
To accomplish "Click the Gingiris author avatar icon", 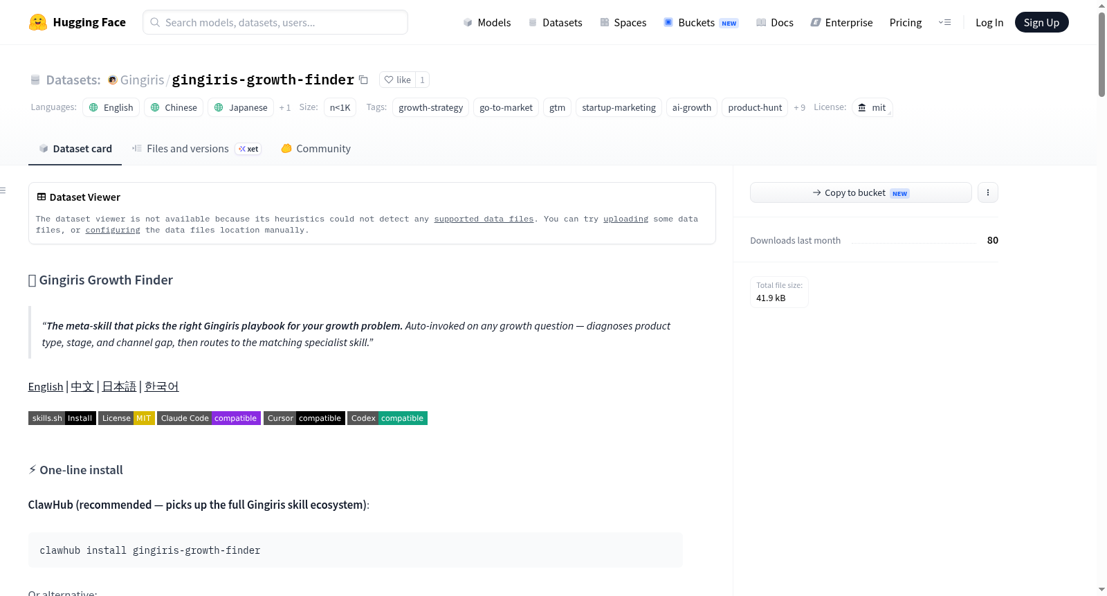I will coord(112,80).
